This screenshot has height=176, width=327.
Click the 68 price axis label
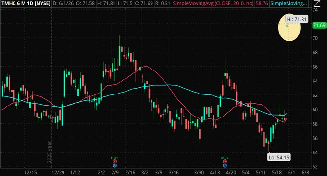click(315, 52)
